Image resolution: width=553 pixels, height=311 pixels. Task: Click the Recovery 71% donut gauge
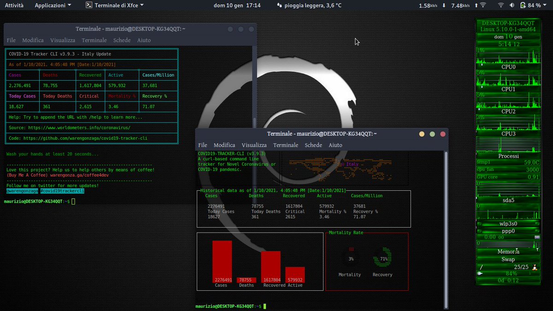click(x=382, y=258)
